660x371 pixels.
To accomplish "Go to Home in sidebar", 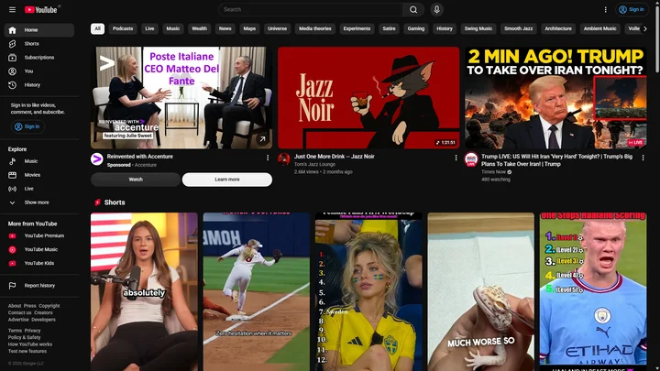I will click(39, 30).
